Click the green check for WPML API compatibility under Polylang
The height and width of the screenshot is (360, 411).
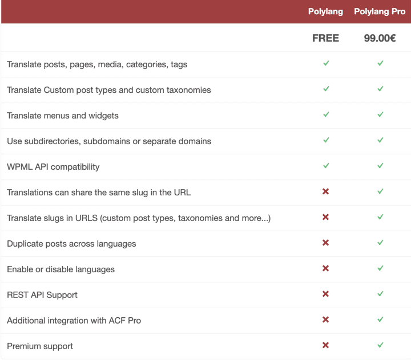click(x=326, y=166)
